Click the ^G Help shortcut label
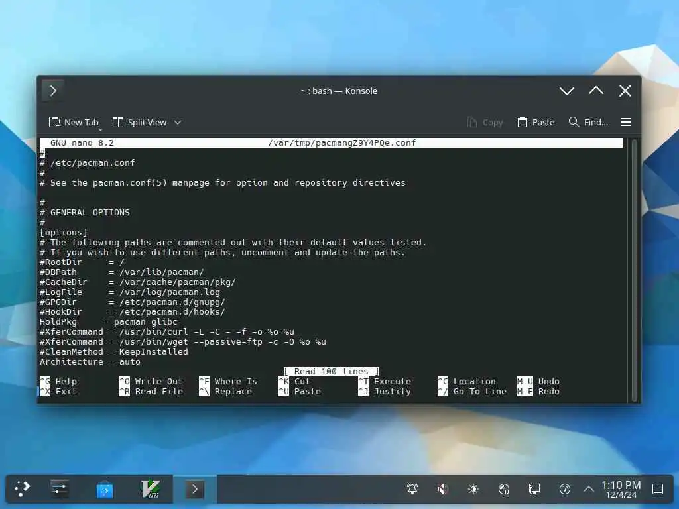 (x=58, y=381)
